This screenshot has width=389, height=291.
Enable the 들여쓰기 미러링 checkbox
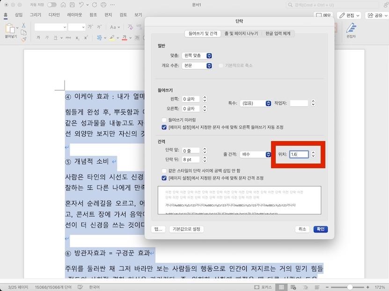[164, 120]
